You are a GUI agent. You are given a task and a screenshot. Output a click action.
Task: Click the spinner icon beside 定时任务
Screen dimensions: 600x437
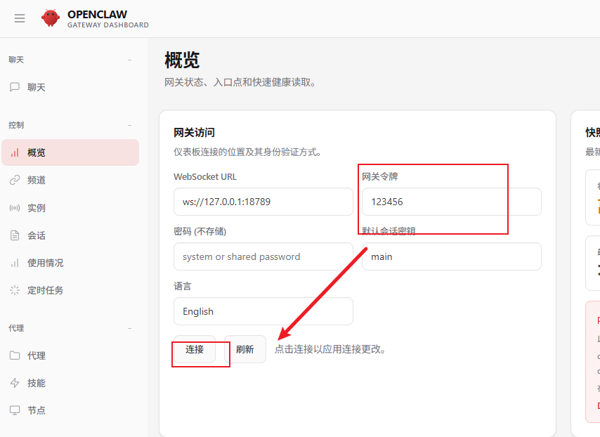pos(15,290)
